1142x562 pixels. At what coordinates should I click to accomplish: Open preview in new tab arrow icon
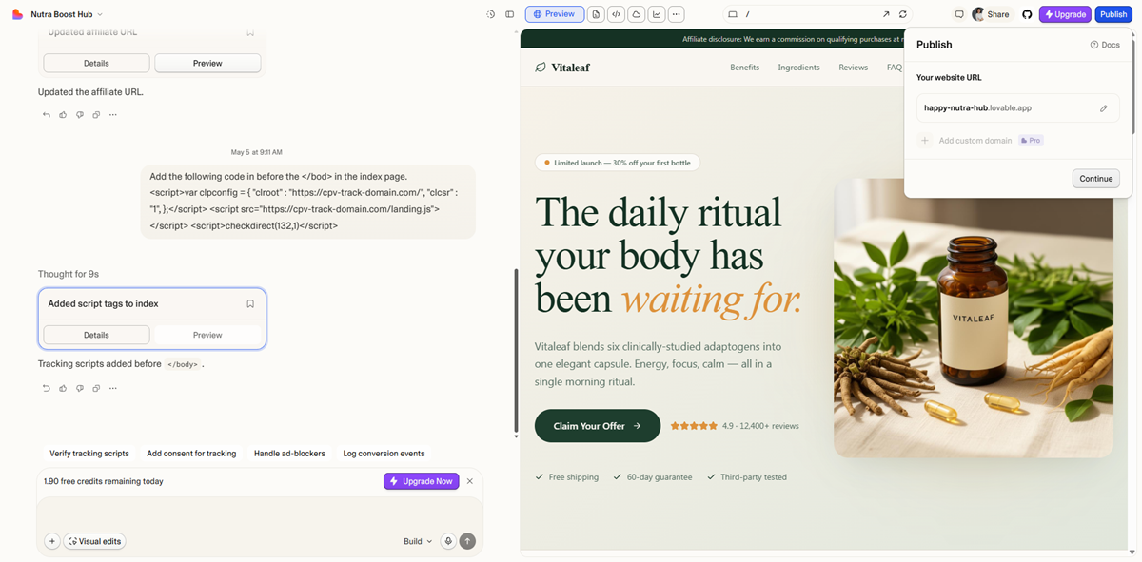coord(886,14)
